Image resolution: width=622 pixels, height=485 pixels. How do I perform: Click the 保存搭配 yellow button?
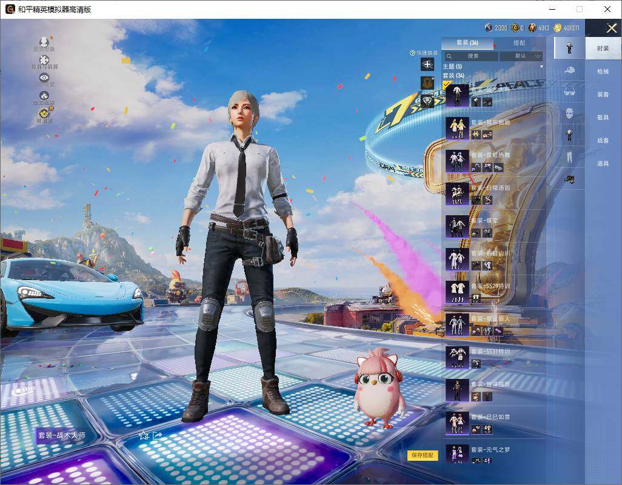(422, 455)
